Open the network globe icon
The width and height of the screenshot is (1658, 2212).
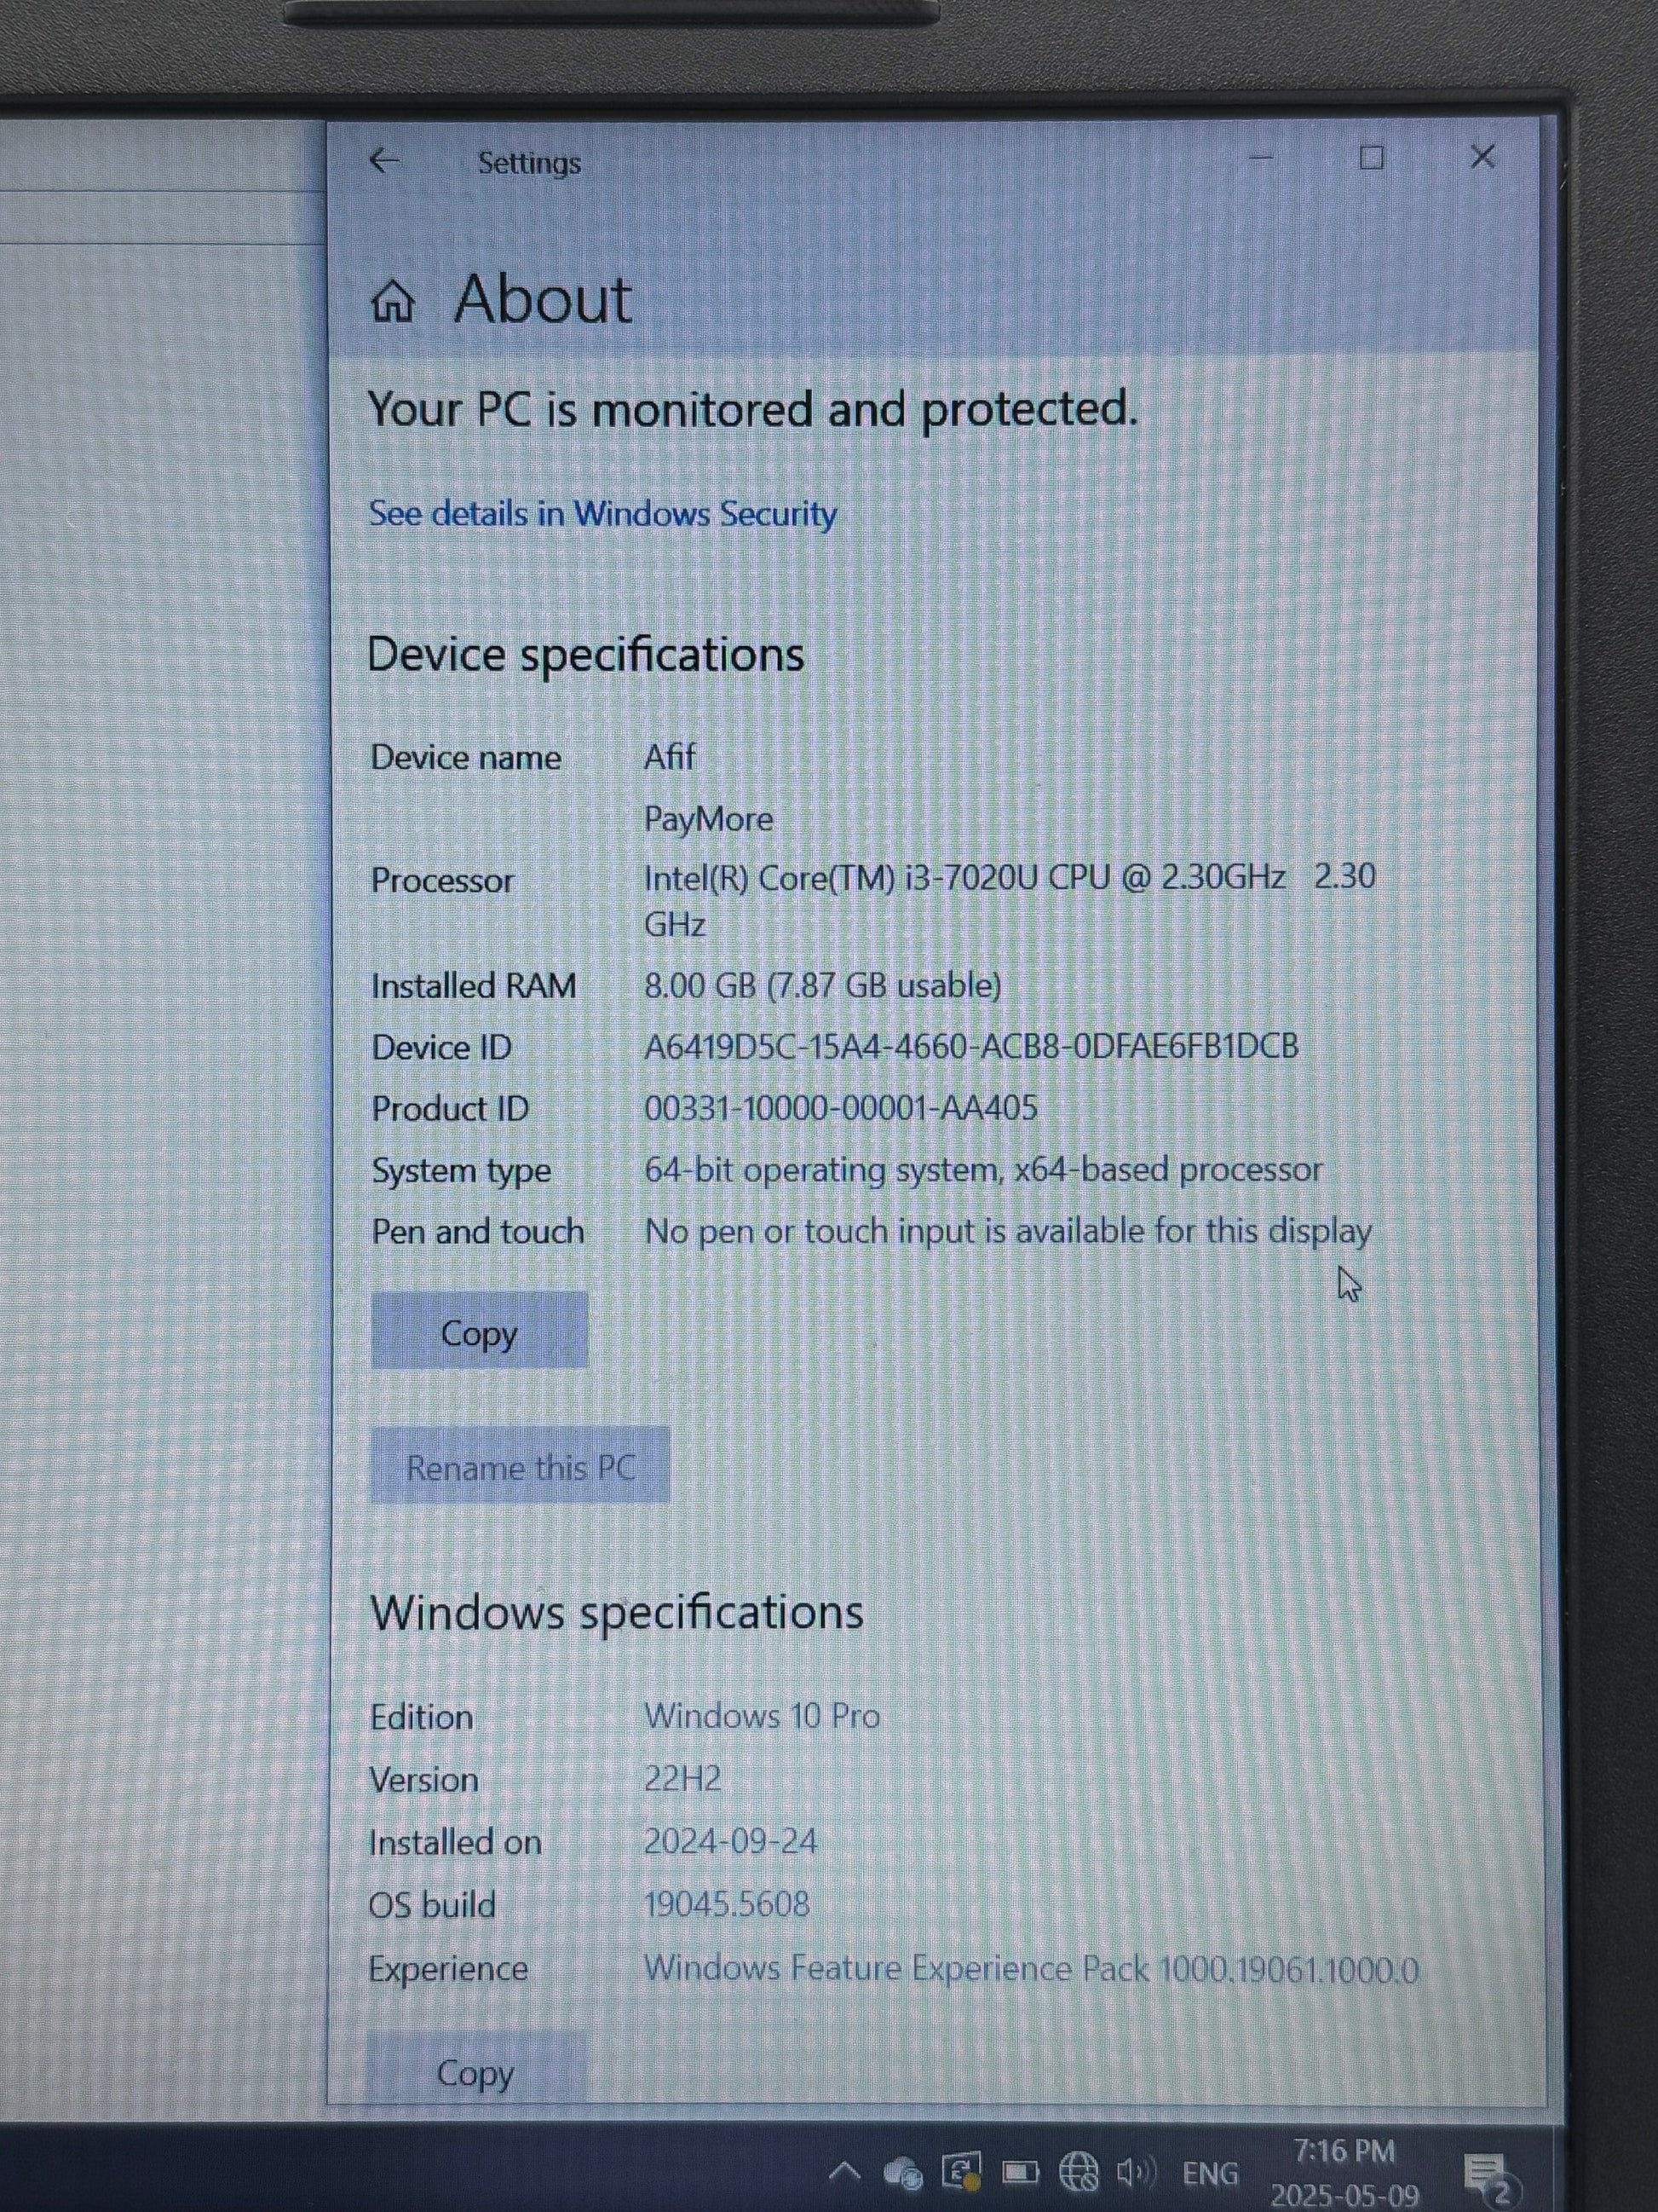(1079, 2171)
